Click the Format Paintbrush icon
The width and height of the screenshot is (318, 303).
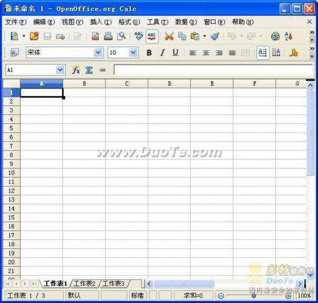coord(215,36)
